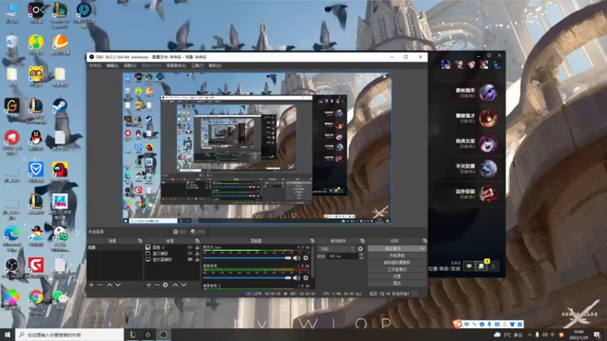The width and height of the screenshot is (607, 341).
Task: Open OBS Settings from Controls panel
Action: tap(397, 277)
